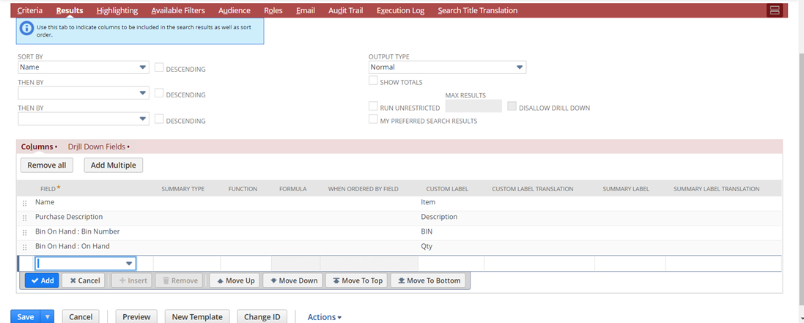
Task: Click the drag handle for Purchase Description row
Action: pyautogui.click(x=25, y=218)
